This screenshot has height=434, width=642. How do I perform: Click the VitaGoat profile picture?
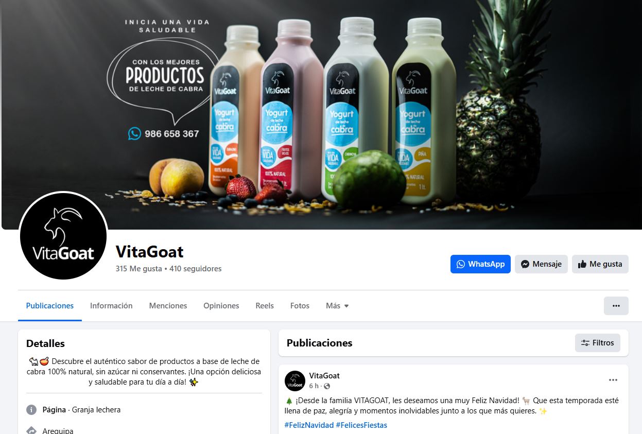tap(63, 236)
